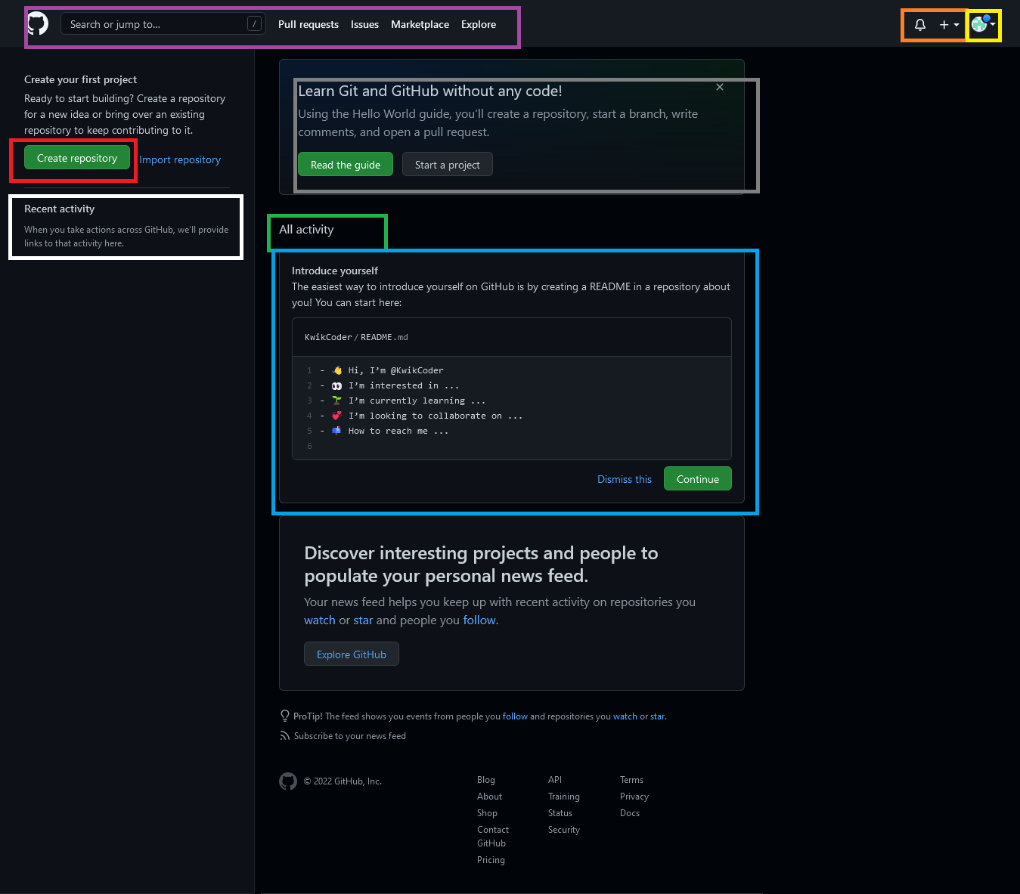This screenshot has width=1020, height=894.
Task: Open the Blog footer link
Action: click(486, 780)
